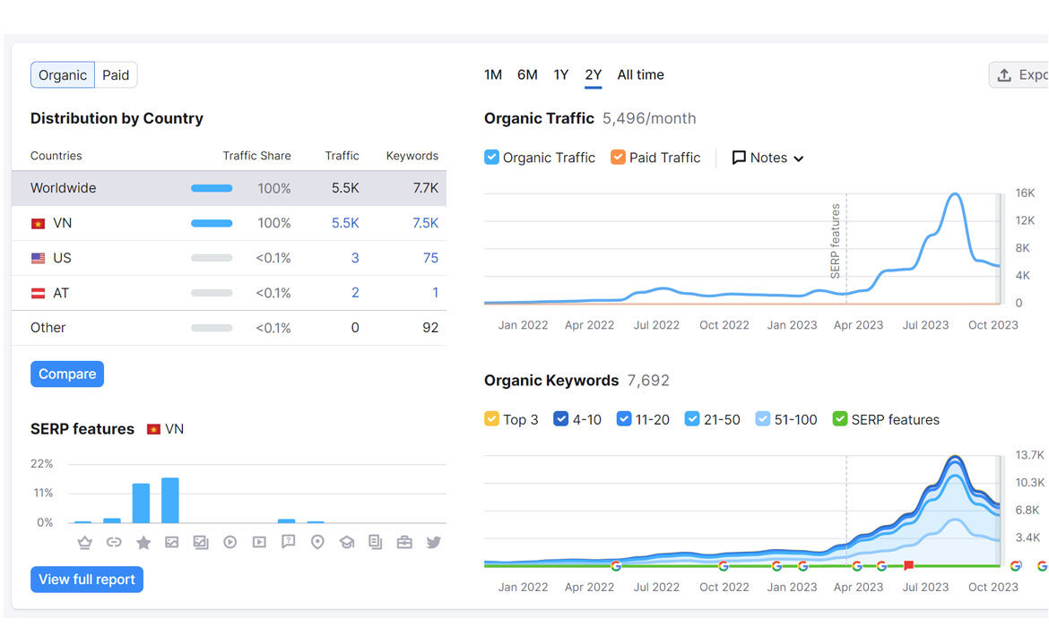Select the All time range
The height and width of the screenshot is (627, 1049).
640,75
